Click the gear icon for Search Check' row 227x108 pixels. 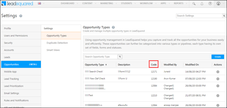click(x=218, y=72)
